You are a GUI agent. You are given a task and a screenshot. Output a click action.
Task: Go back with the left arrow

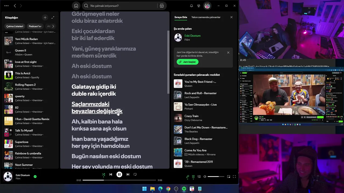point(15,6)
